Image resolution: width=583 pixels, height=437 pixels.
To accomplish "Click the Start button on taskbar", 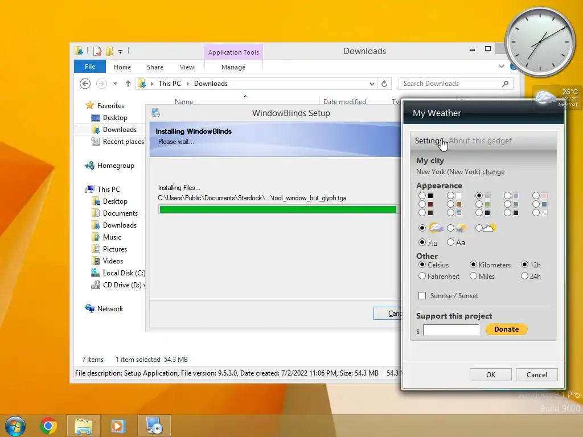I will tap(15, 426).
